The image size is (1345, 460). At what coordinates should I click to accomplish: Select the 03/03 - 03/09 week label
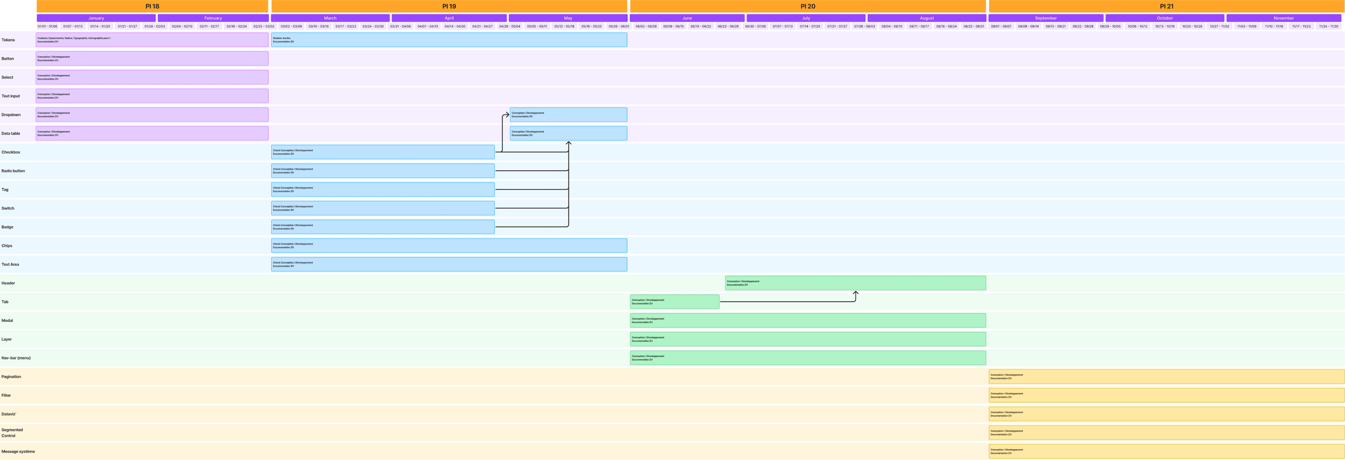[x=291, y=26]
